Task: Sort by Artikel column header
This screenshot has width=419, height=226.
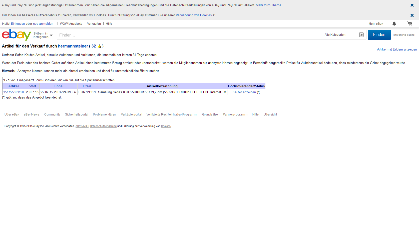Action: [14, 86]
